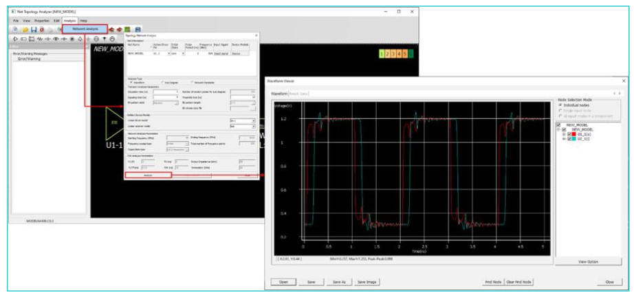Click the green grid toolbar icon

pyautogui.click(x=127, y=30)
